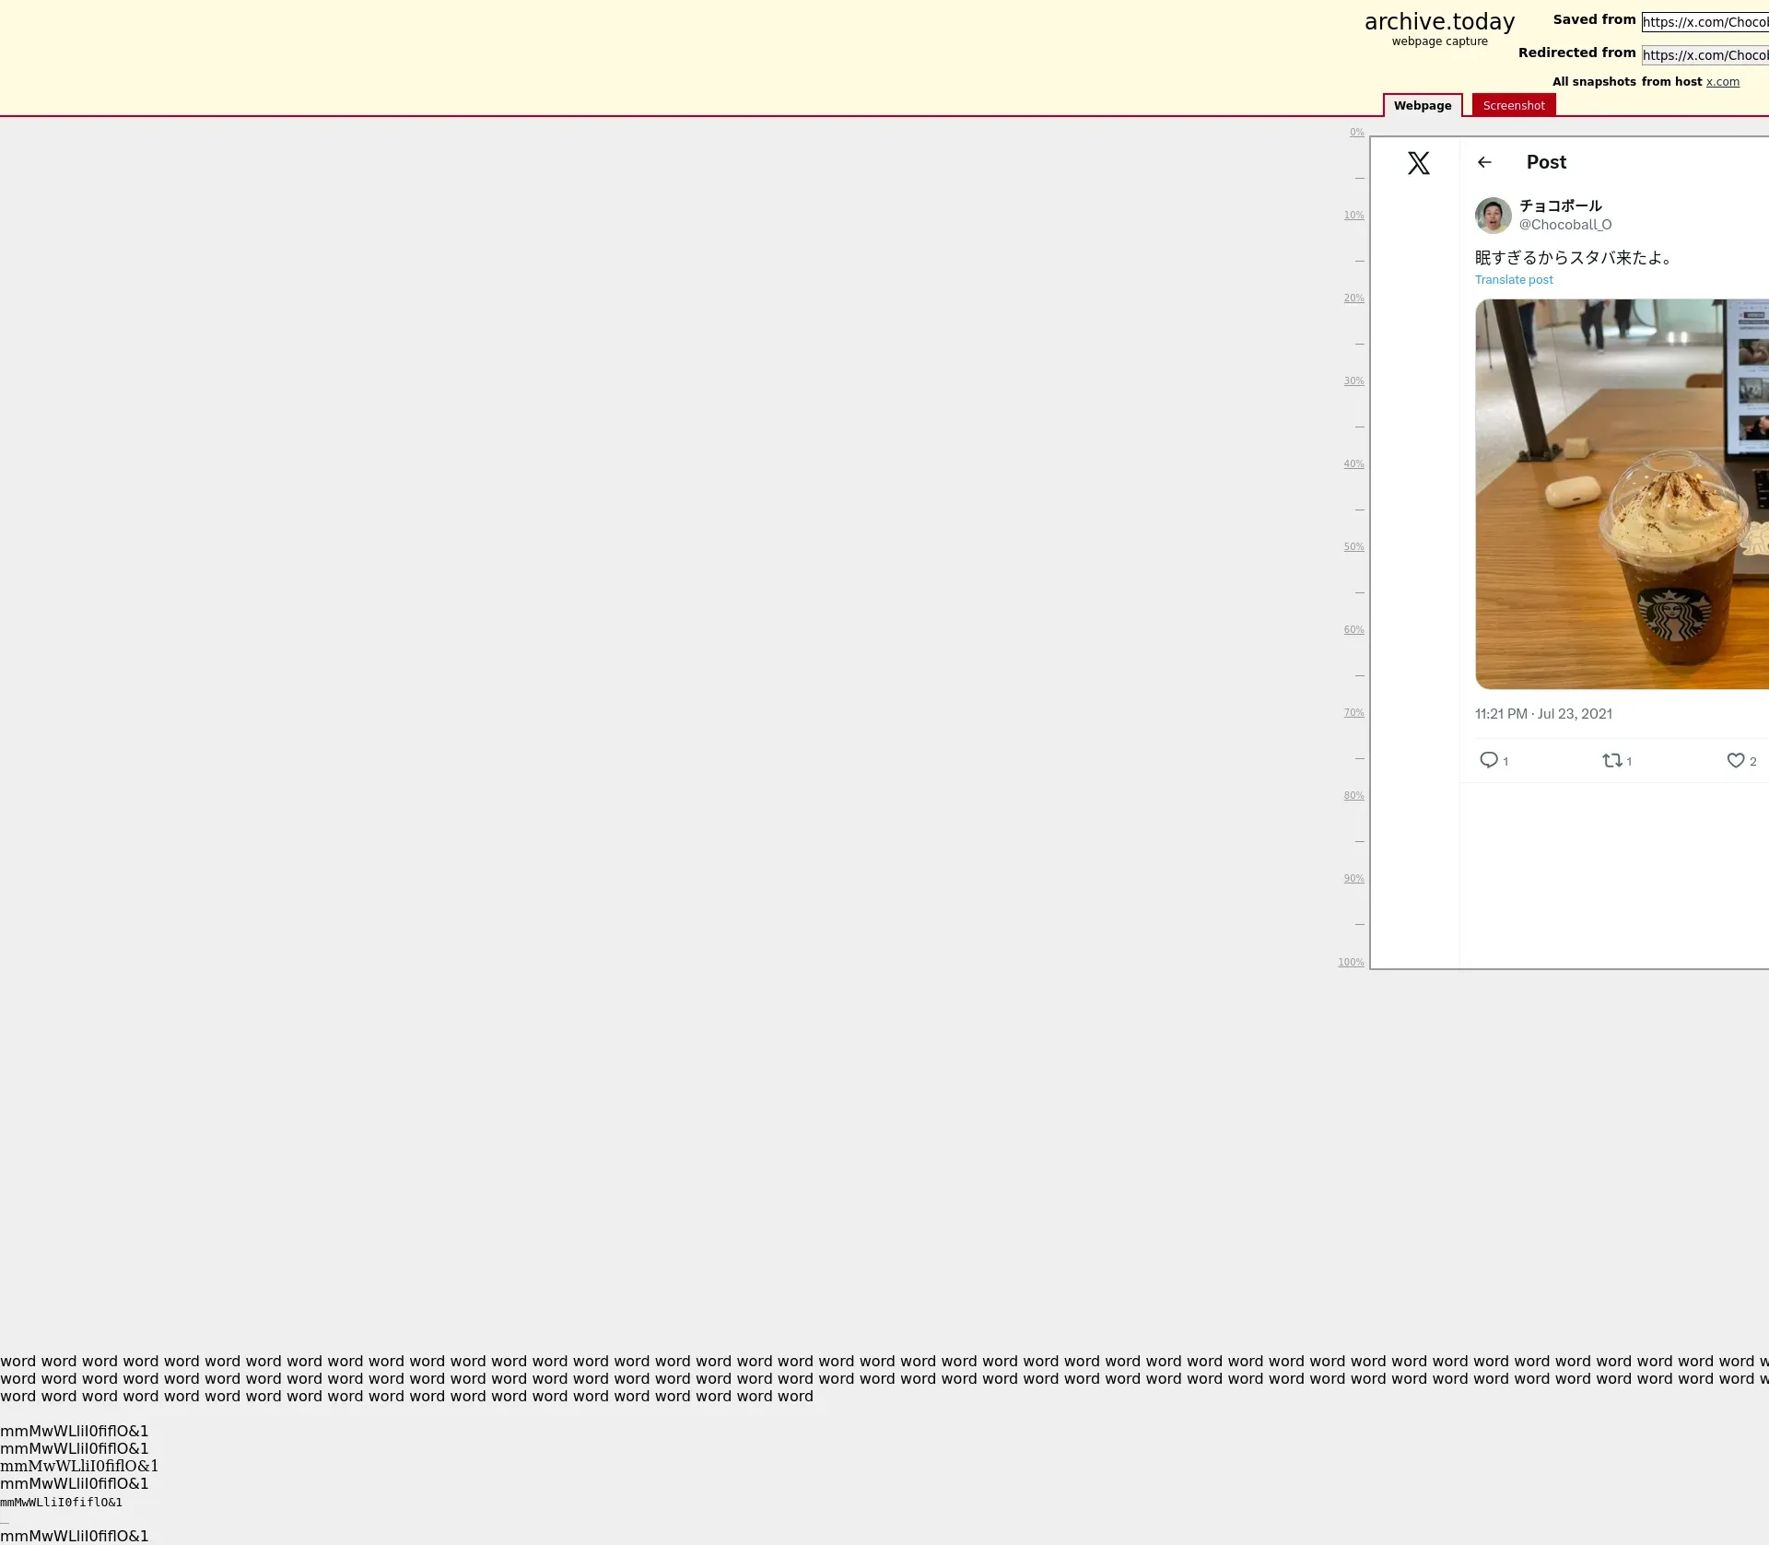
Task: Click the heart like icon
Action: [1735, 760]
